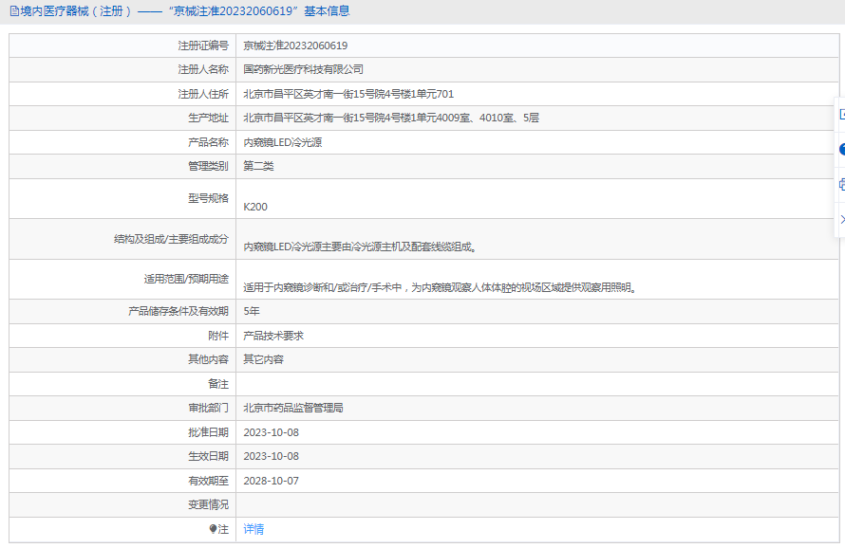
Task: Click the 型号规格 row label
Action: (208, 198)
